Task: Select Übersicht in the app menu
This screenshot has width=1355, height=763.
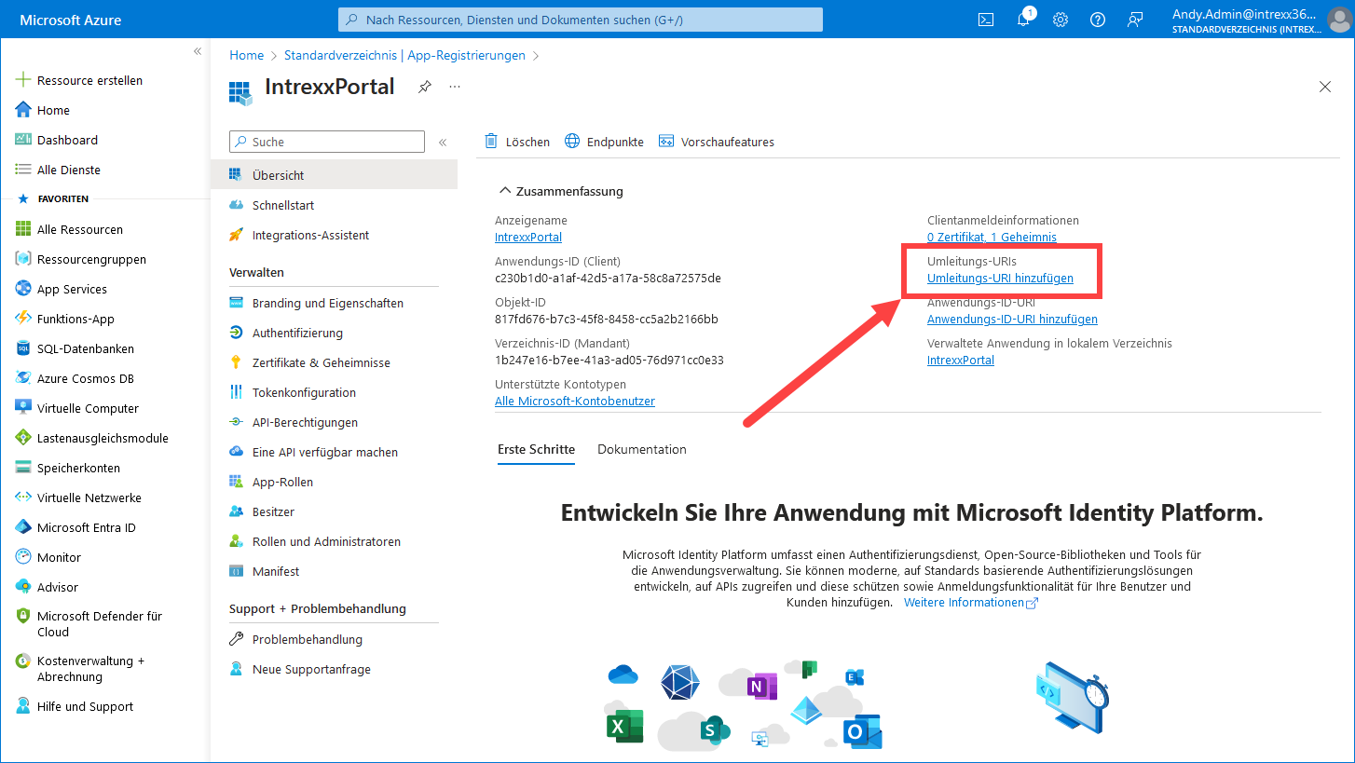Action: coord(334,175)
